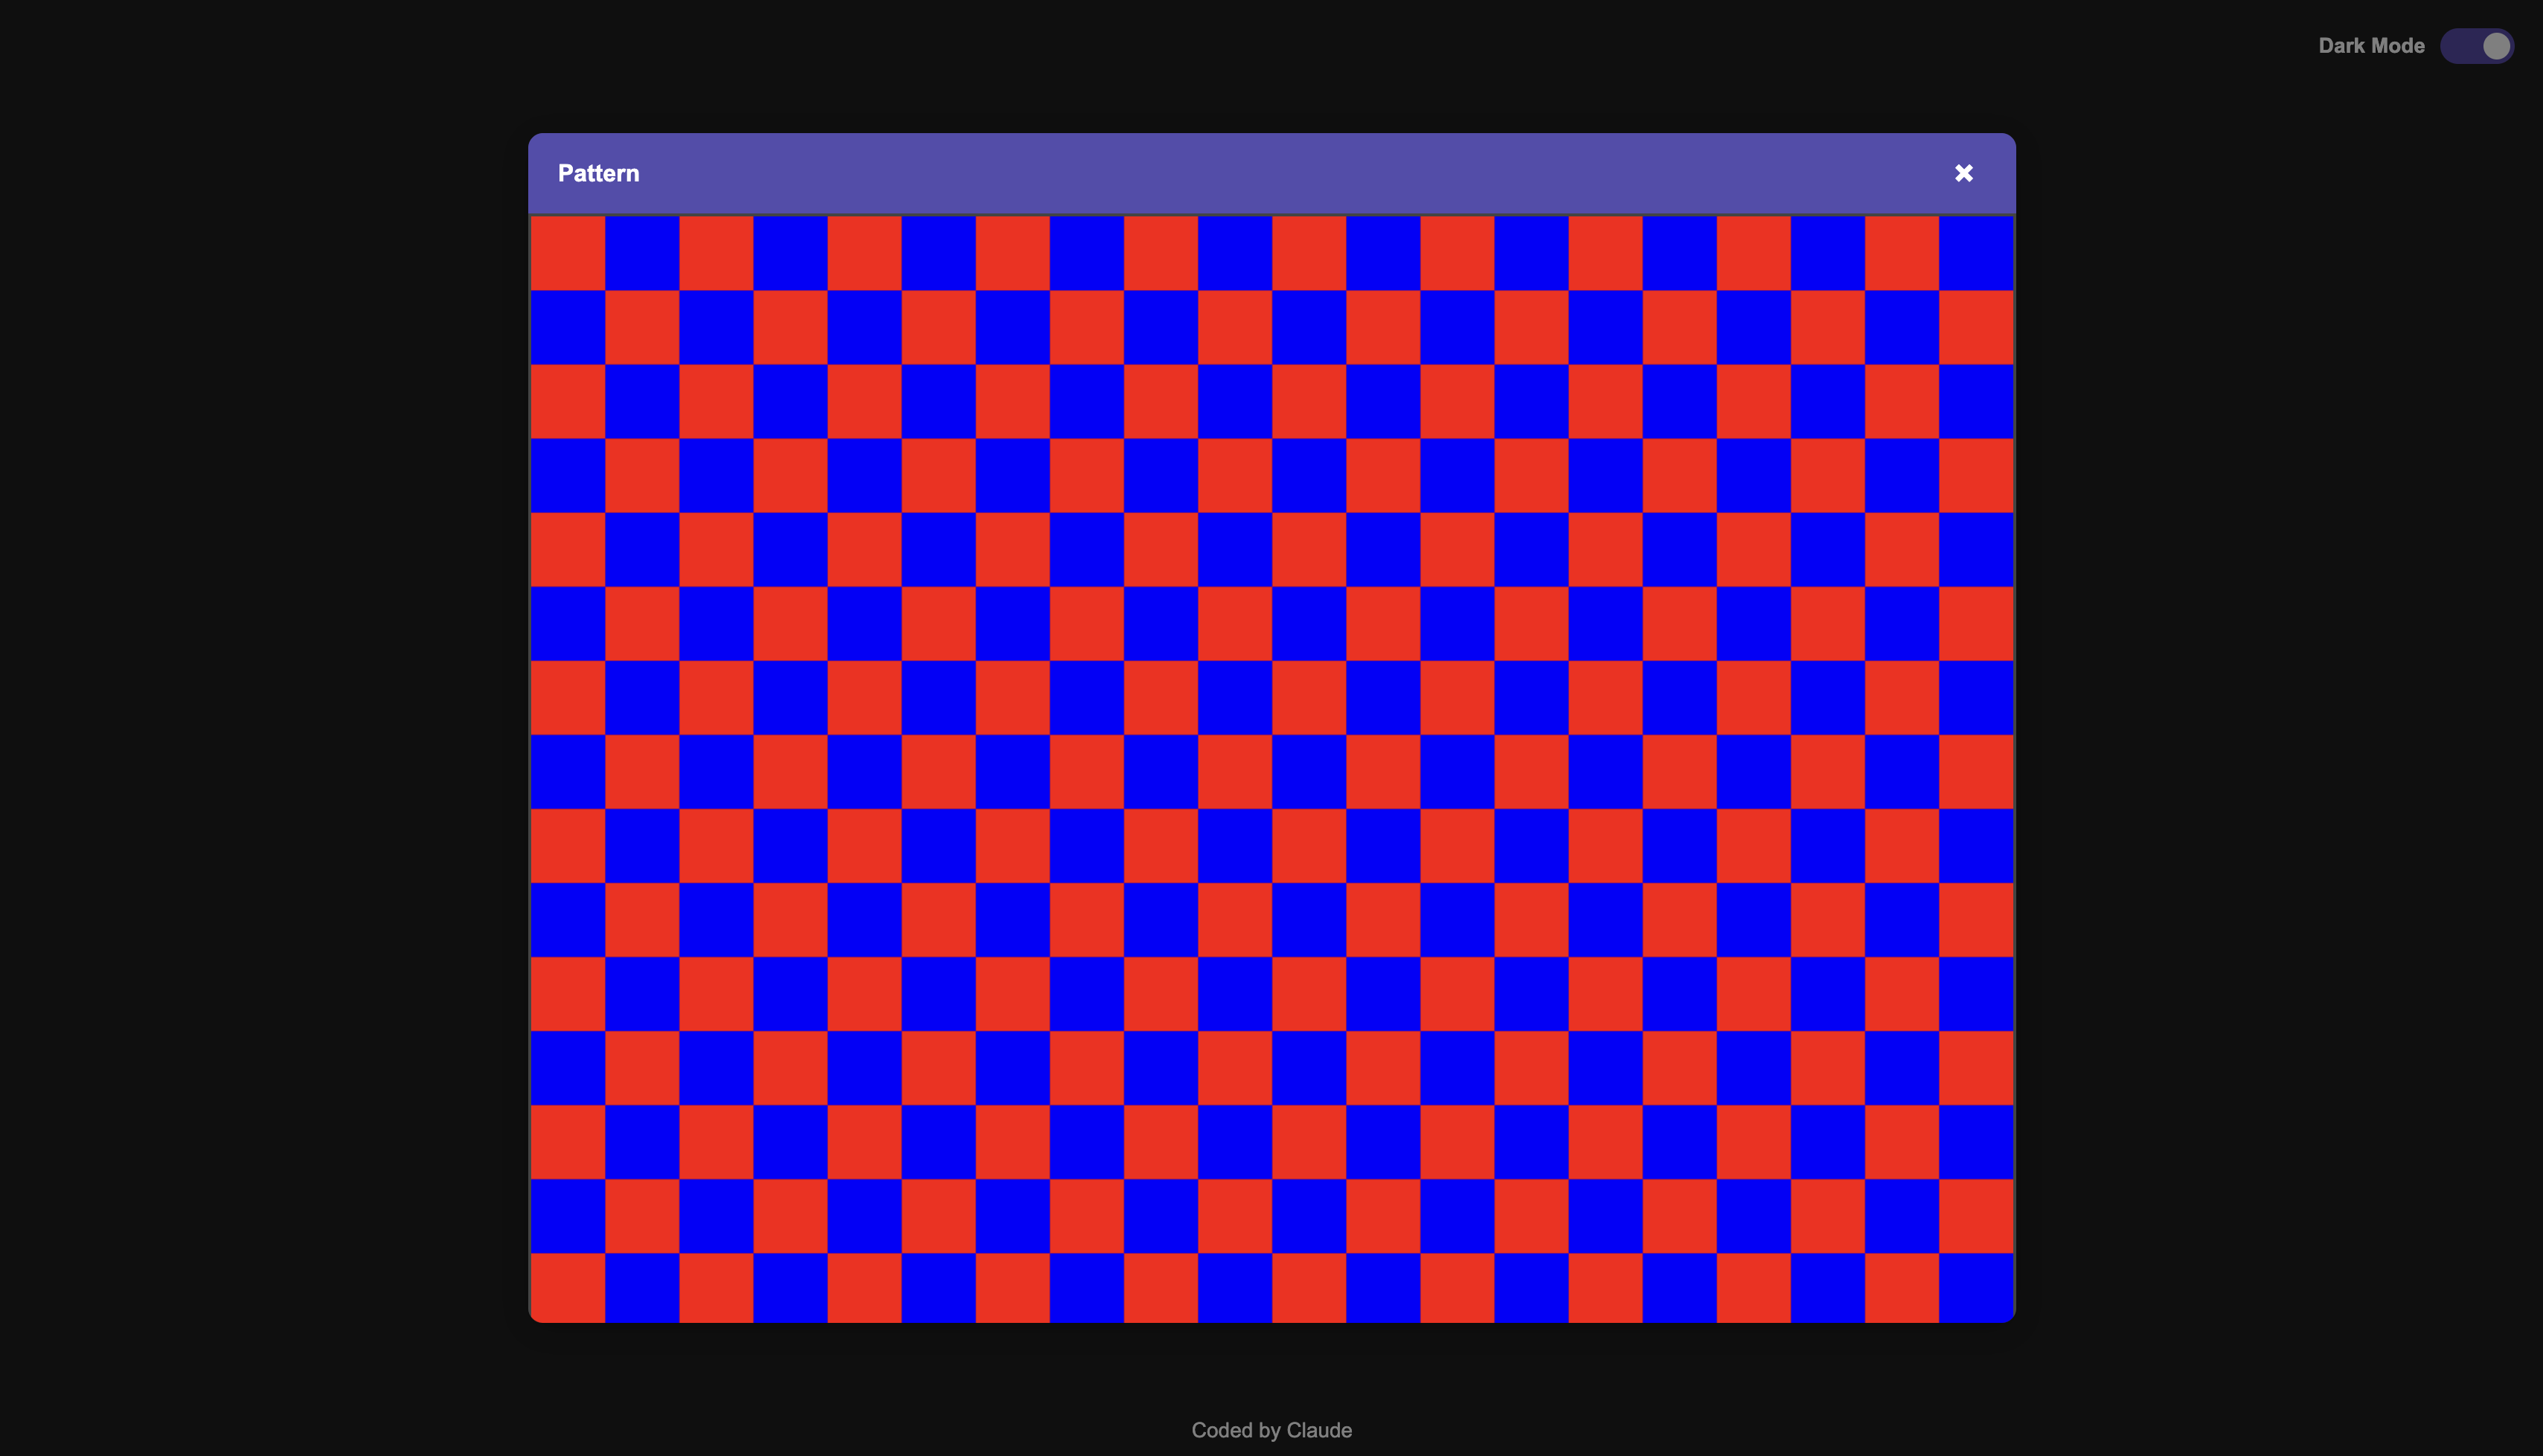Image resolution: width=2543 pixels, height=1456 pixels.
Task: Click the bottom-left red square
Action: [568, 1286]
